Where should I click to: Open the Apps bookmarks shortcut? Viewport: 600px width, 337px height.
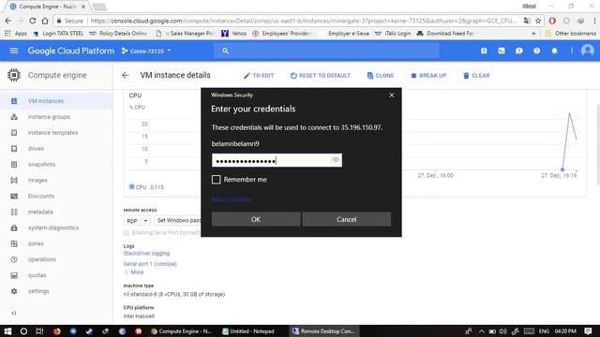coord(16,34)
